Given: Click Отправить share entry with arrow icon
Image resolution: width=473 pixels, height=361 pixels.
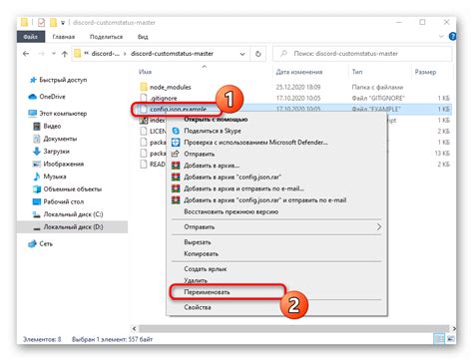Looking at the screenshot, I should [x=200, y=154].
